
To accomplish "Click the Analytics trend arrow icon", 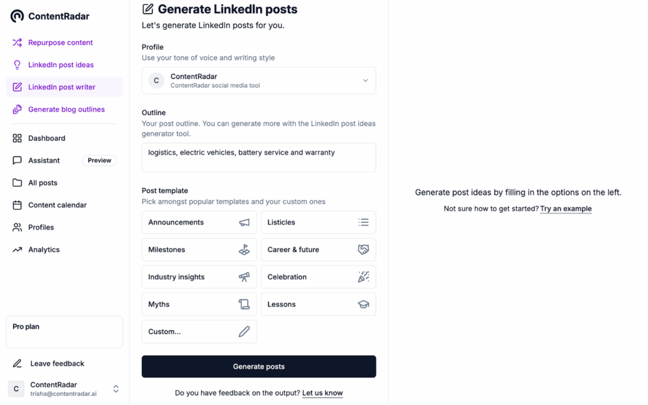I will [17, 250].
